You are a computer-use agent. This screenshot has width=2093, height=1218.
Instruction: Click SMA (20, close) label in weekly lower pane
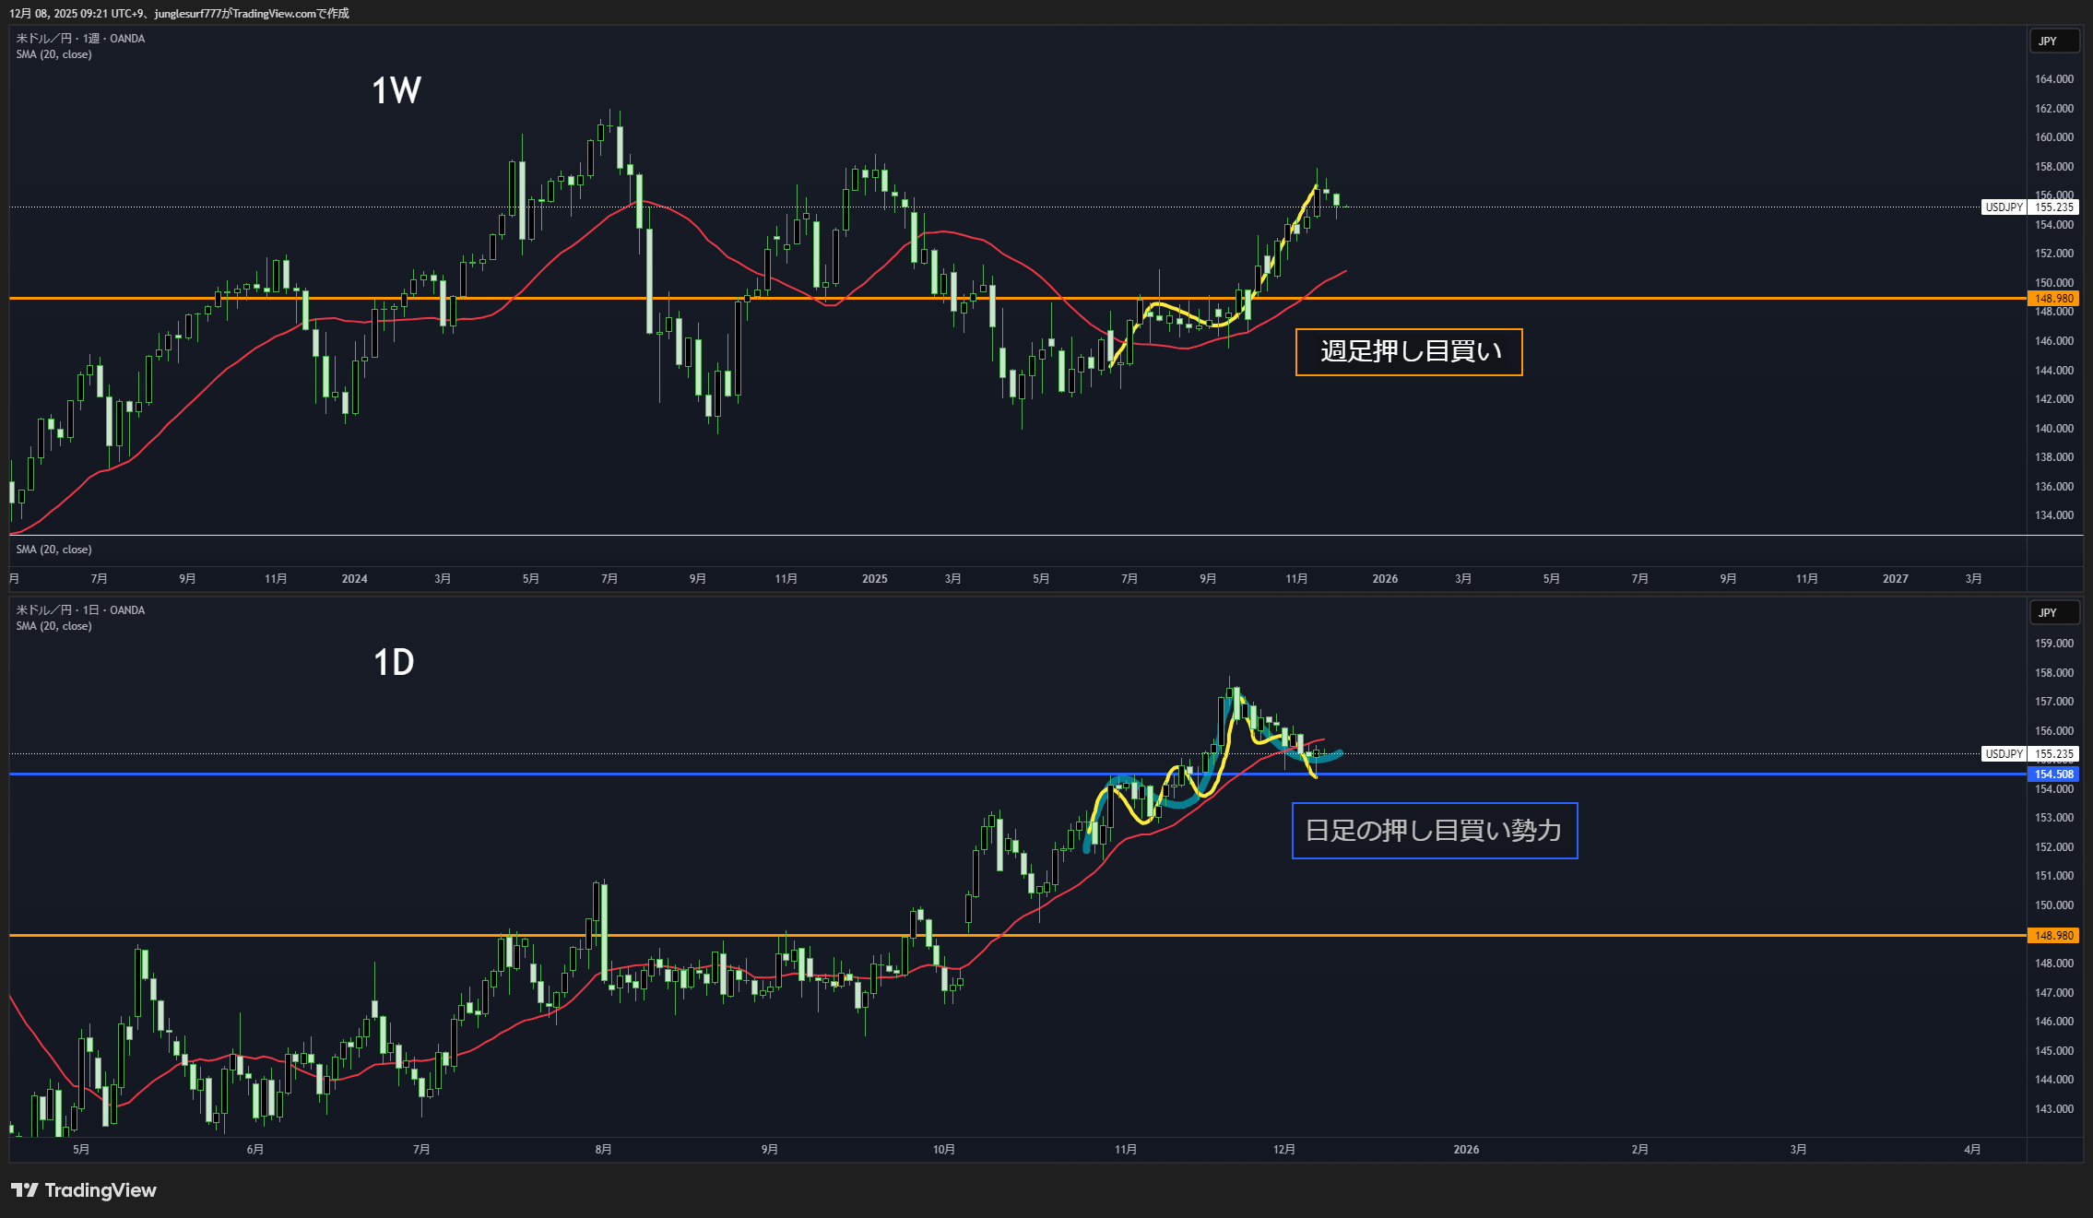(x=53, y=550)
